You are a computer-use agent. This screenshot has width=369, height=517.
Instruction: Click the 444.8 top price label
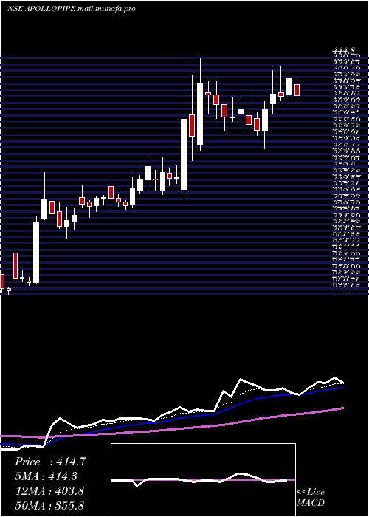point(344,51)
